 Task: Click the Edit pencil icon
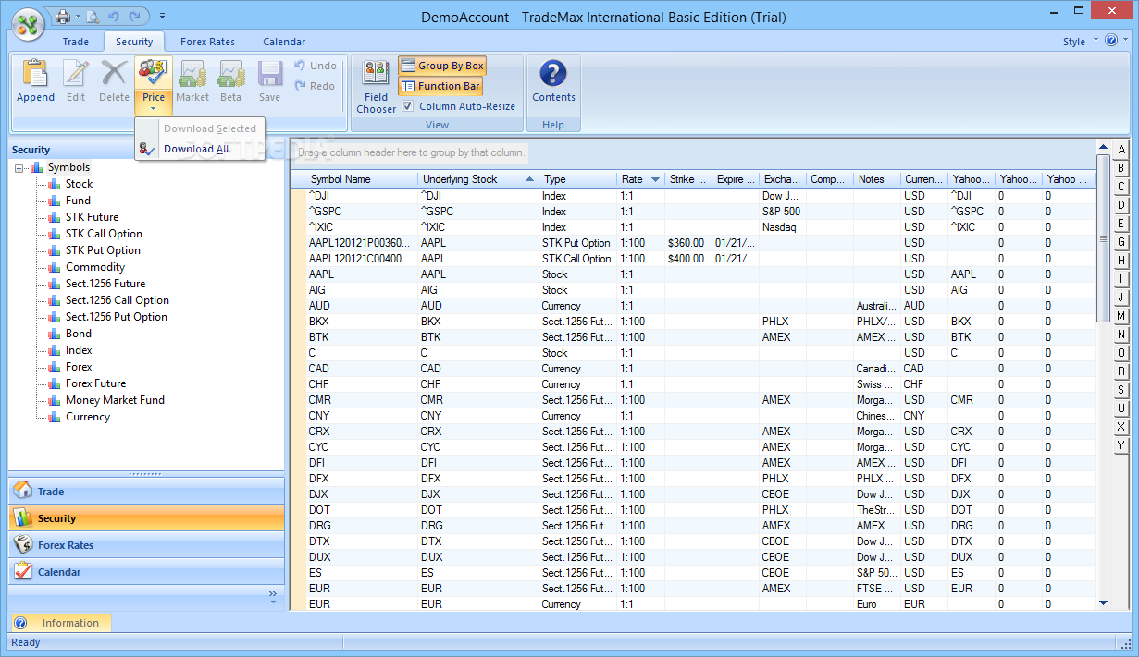76,74
